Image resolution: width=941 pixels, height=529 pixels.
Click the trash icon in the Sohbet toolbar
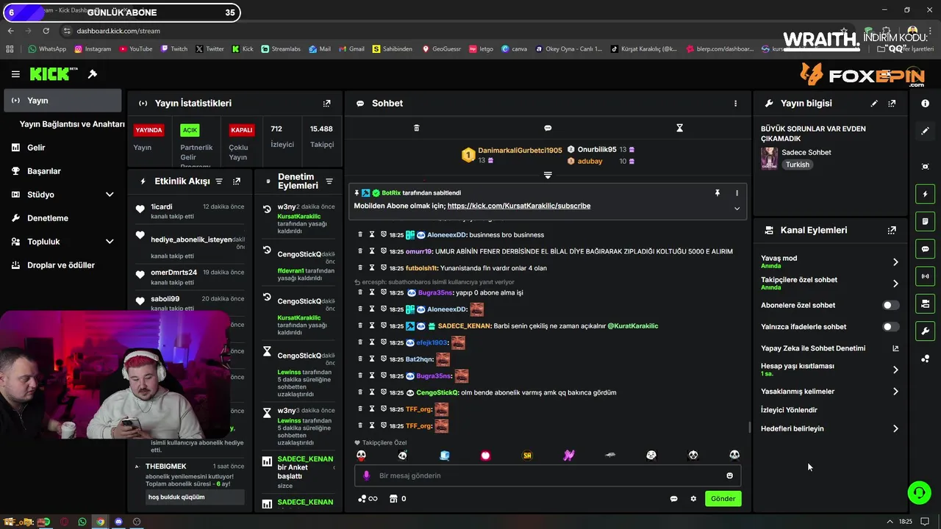click(416, 128)
